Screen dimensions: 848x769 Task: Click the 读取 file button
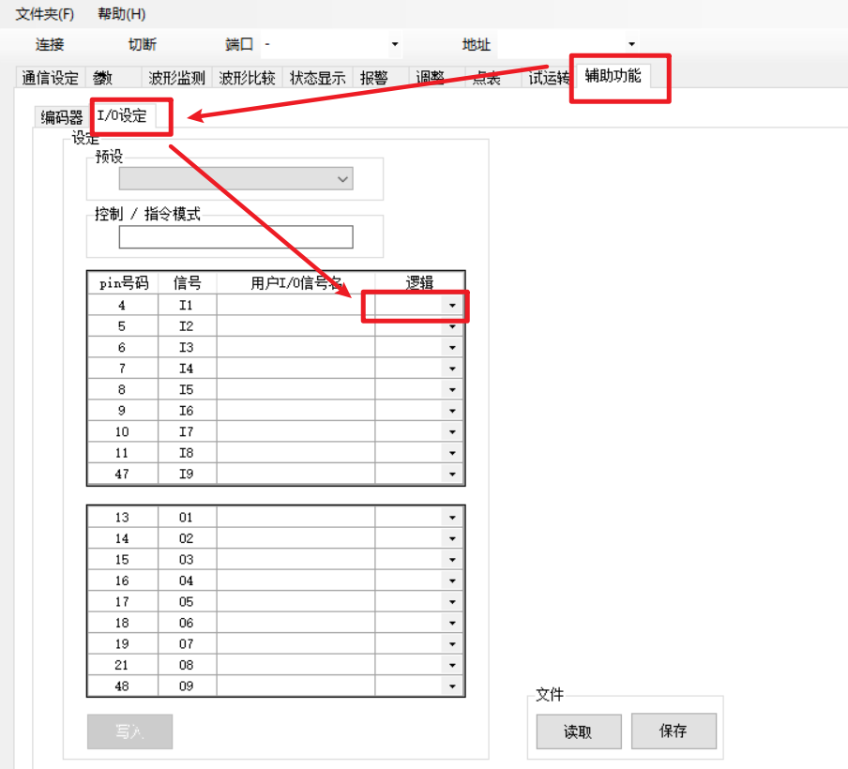click(578, 732)
